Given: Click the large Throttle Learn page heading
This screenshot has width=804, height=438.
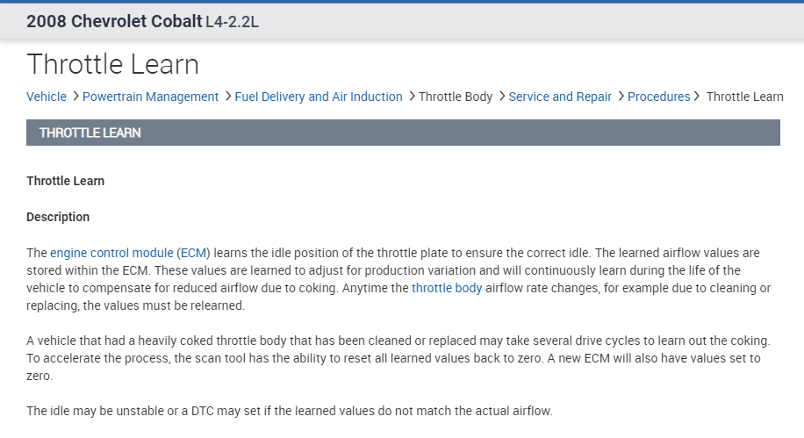Looking at the screenshot, I should (x=113, y=64).
